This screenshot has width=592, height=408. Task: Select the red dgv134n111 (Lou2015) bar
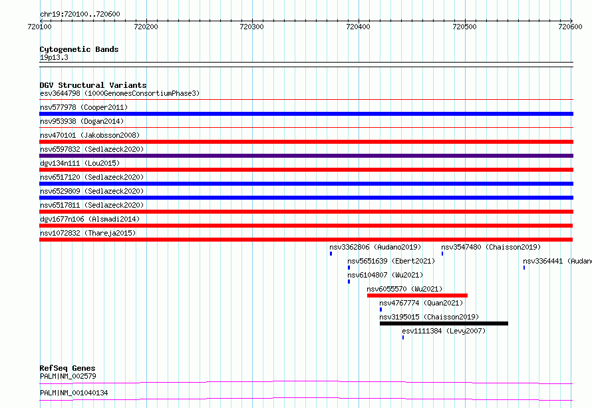(x=306, y=170)
